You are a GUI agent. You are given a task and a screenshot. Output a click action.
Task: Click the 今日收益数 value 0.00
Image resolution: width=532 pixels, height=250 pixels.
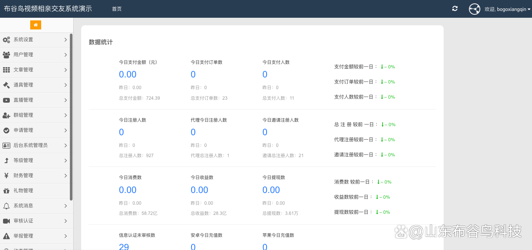click(199, 190)
